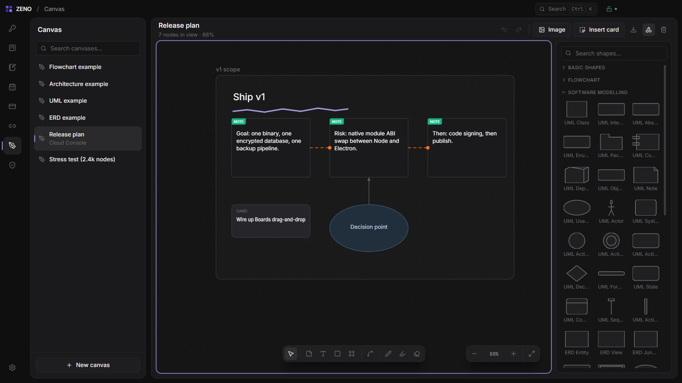Pick the UML Actor shape
682x383 pixels.
611,212
